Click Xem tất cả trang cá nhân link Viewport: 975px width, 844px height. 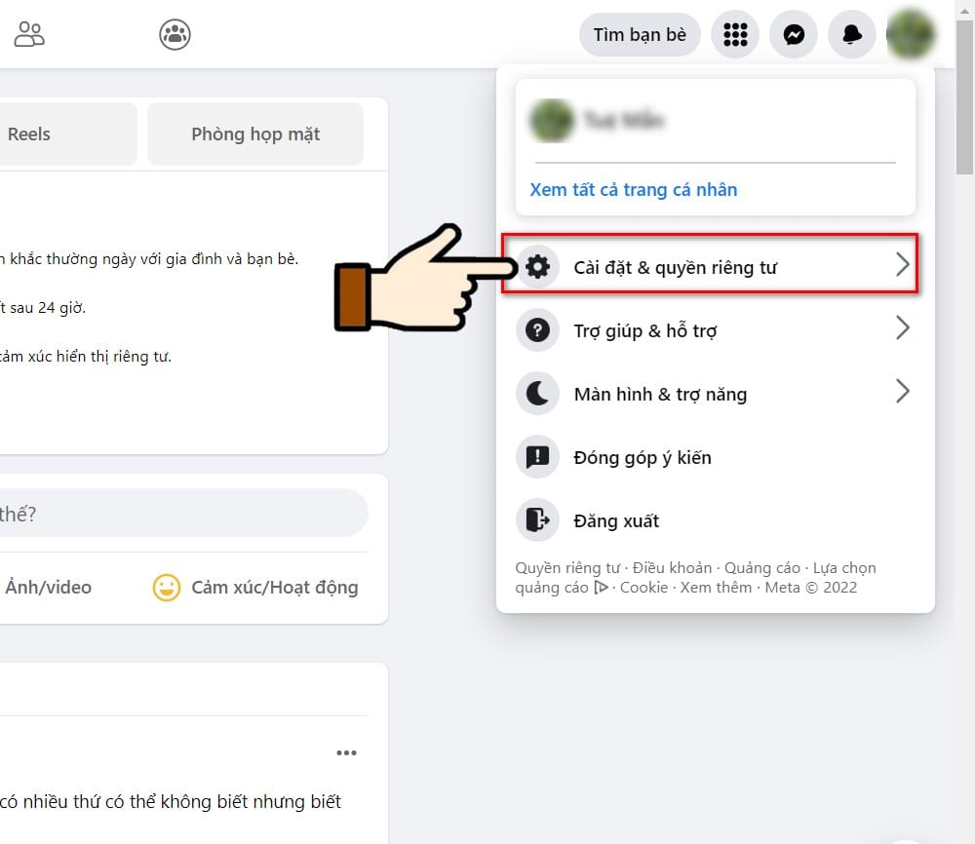[x=633, y=189]
